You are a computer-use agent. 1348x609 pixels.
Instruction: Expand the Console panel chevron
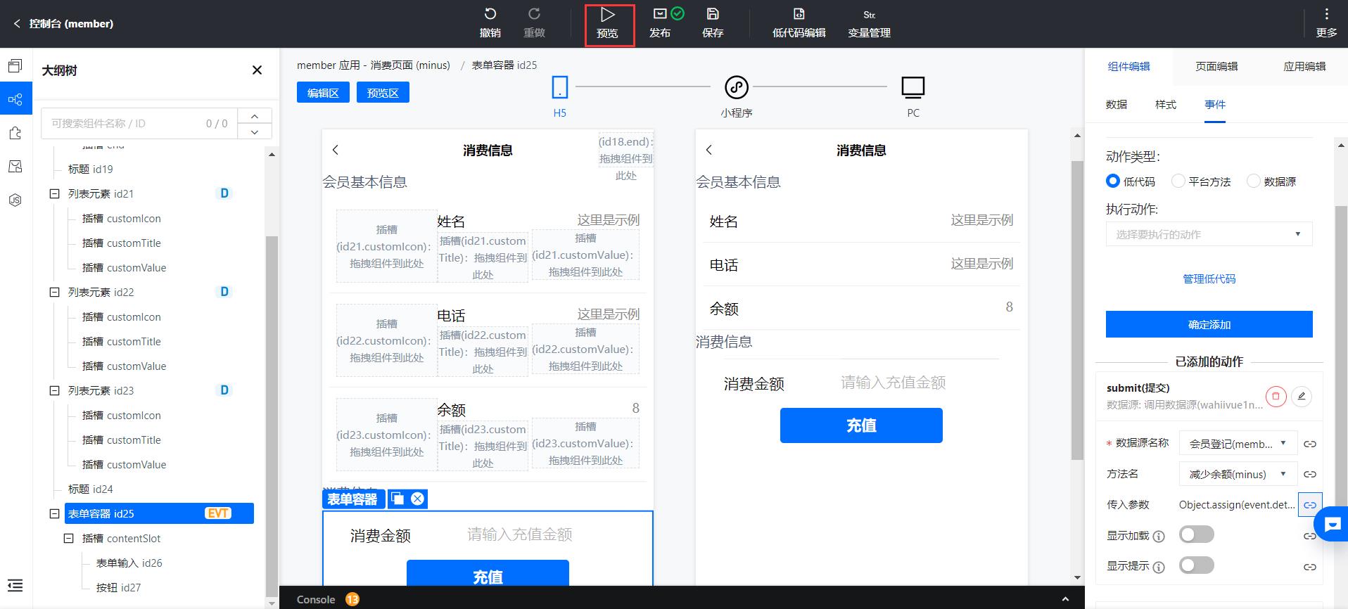[1065, 599]
